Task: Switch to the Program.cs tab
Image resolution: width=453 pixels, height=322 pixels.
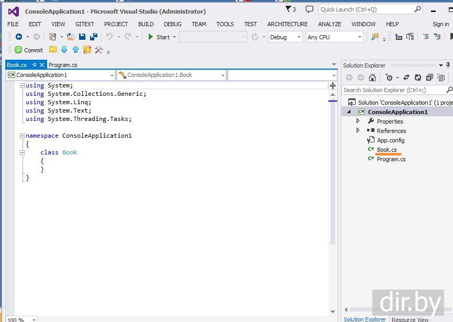Action: click(63, 65)
